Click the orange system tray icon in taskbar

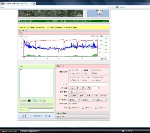pos(123,131)
